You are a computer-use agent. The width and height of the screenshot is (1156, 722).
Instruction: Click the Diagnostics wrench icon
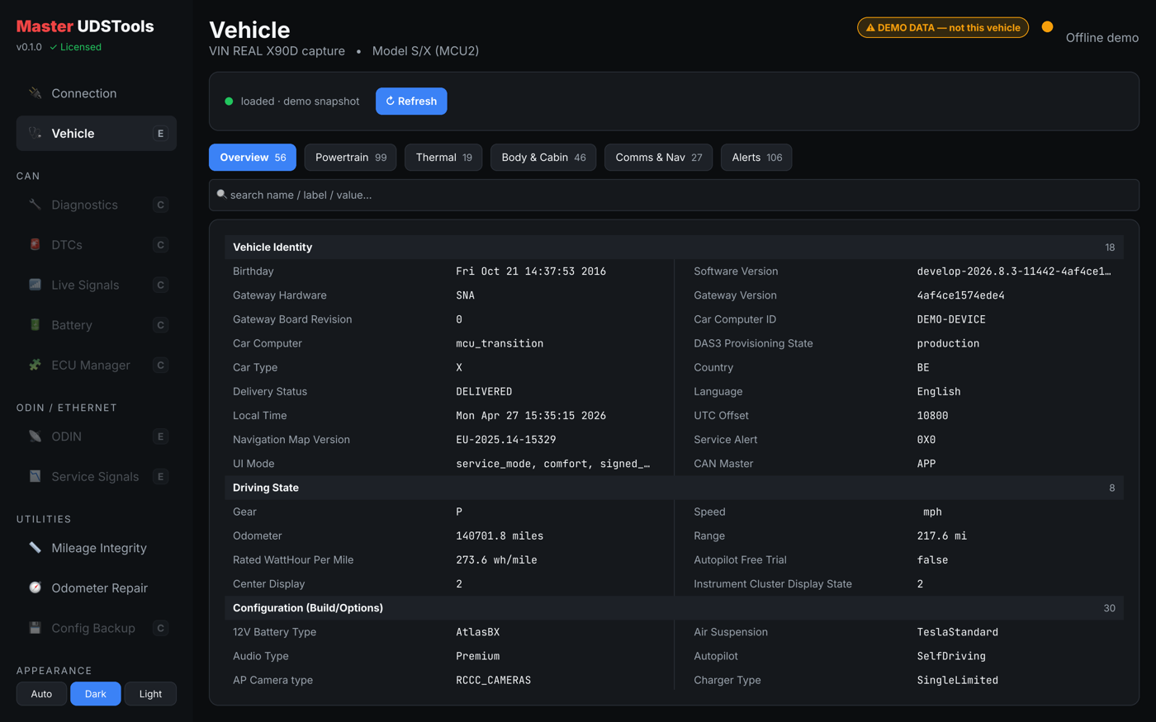(35, 205)
